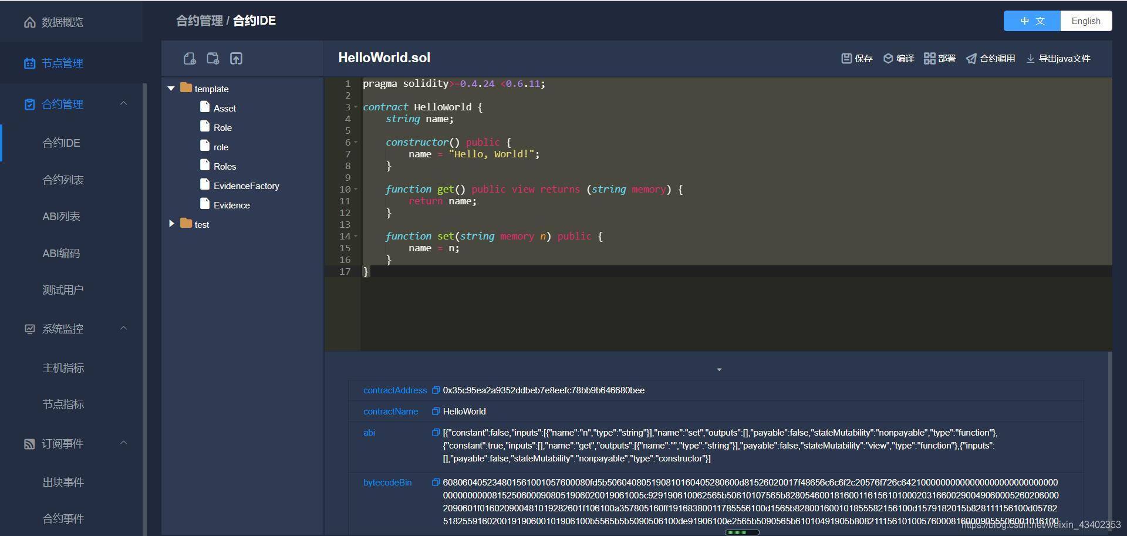Click the new file icon above file tree
Image resolution: width=1127 pixels, height=536 pixels.
(190, 58)
